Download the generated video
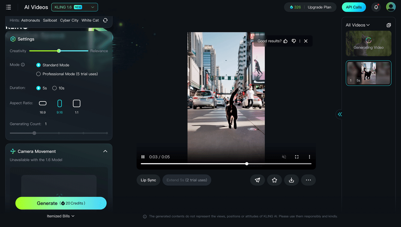 coord(291,180)
